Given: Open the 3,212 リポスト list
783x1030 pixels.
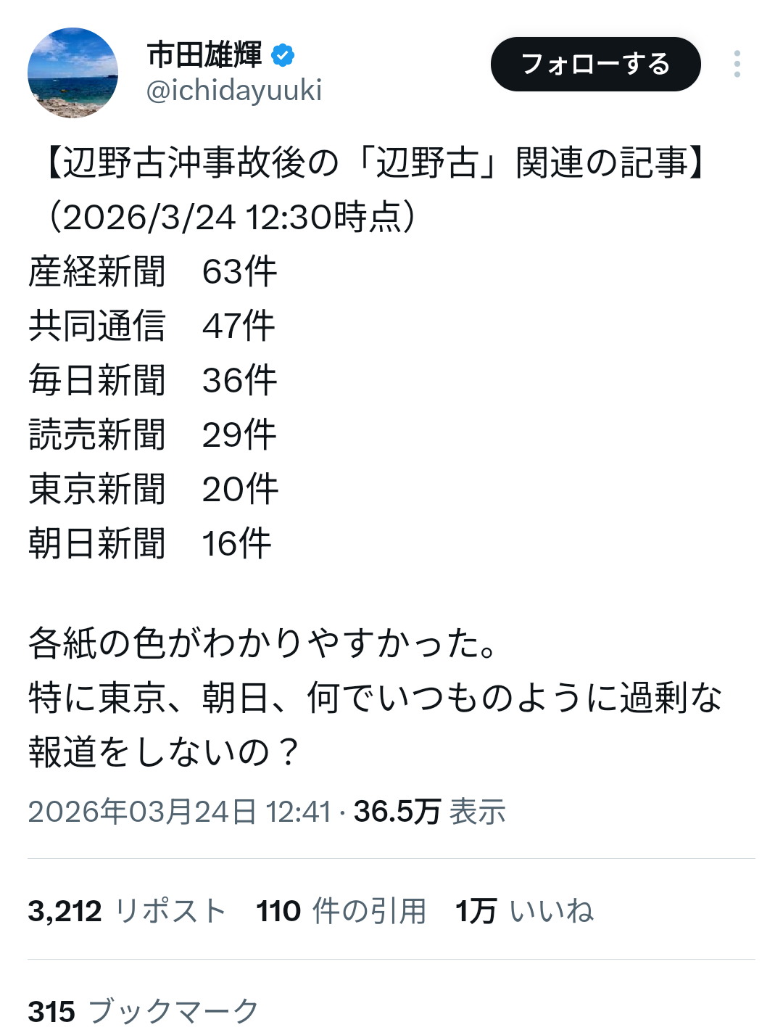Looking at the screenshot, I should (127, 911).
